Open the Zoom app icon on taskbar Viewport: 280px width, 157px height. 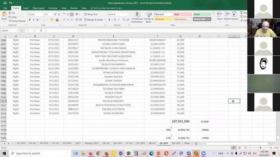[x=203, y=153]
